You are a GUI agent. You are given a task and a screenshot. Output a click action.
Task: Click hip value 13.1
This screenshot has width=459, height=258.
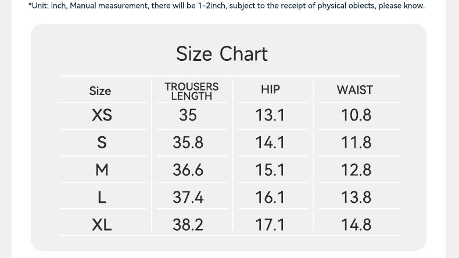270,115
